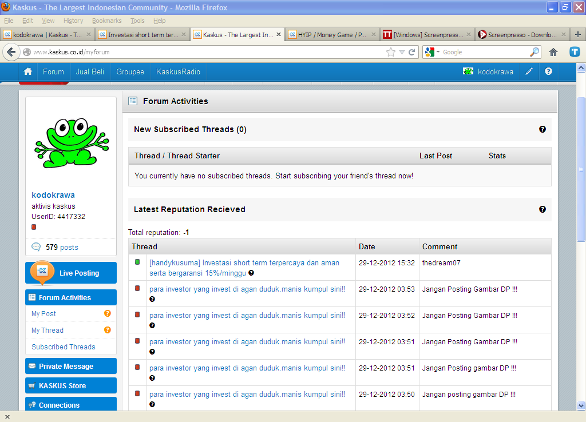Click the kodokrawa profile name link under avatar
Viewport: 586px width, 422px height.
[x=53, y=195]
